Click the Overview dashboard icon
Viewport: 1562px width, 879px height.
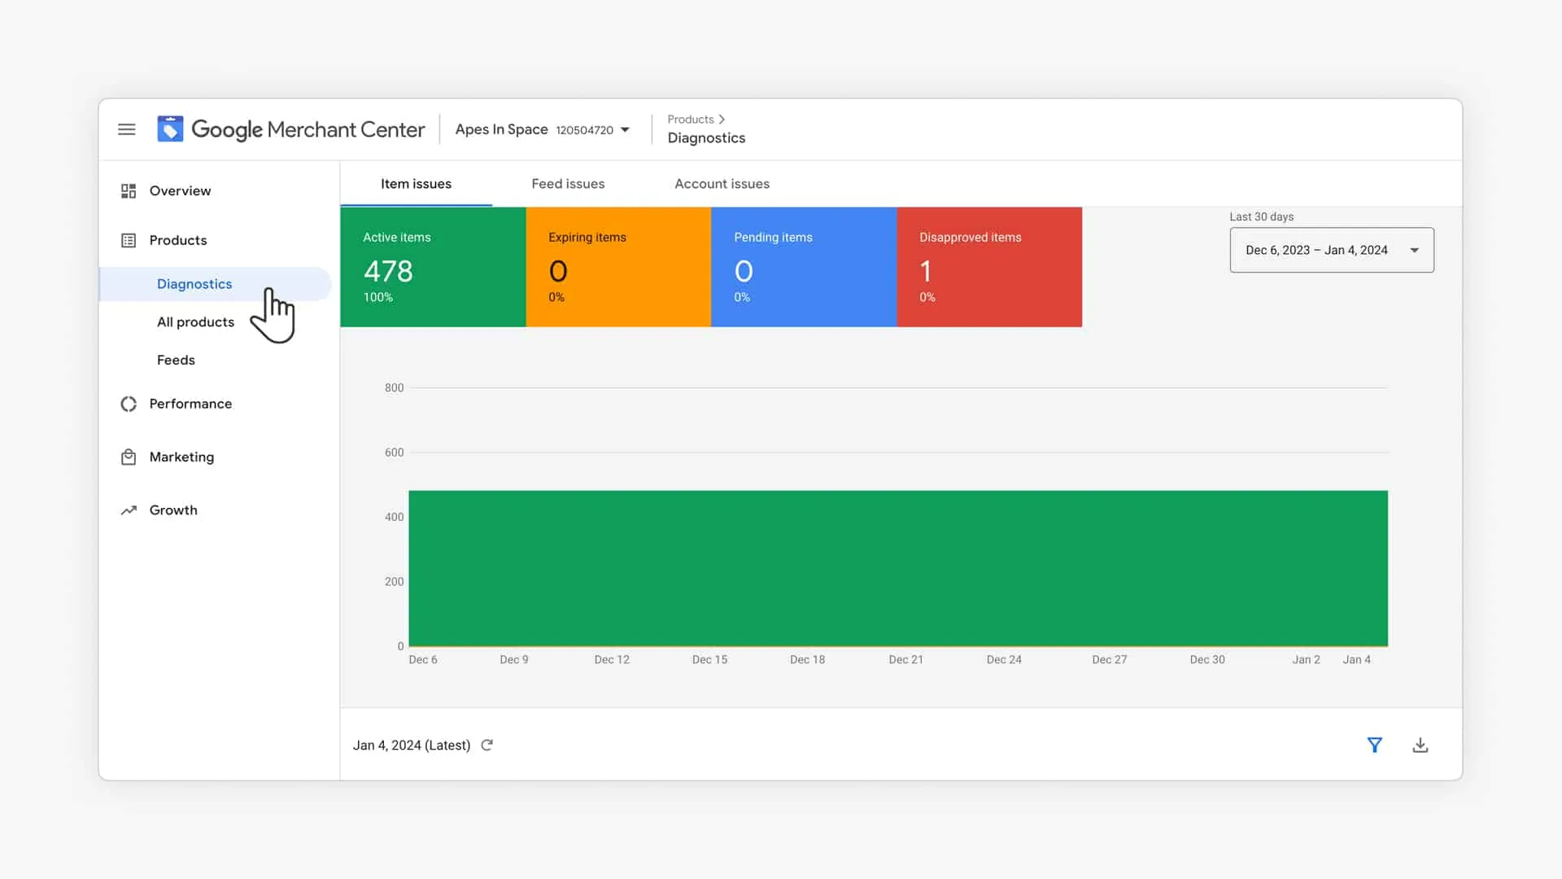[x=129, y=190]
